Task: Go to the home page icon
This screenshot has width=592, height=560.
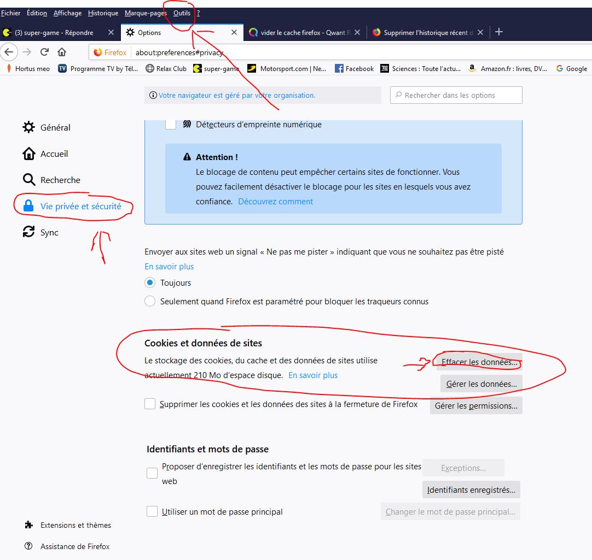Action: (x=62, y=52)
